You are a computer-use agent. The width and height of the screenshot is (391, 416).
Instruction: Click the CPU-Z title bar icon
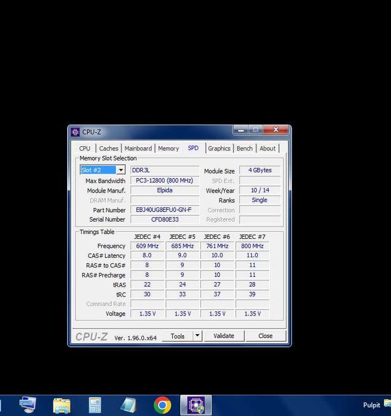click(75, 132)
